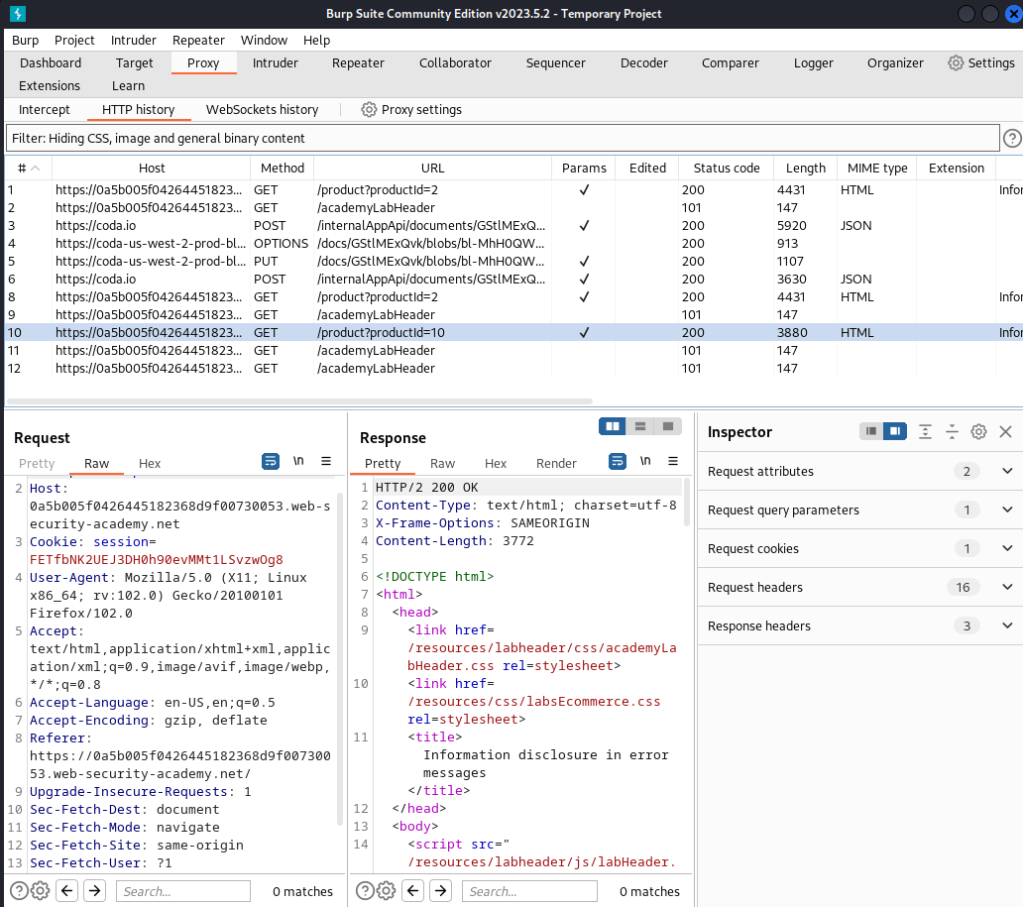Switch Response view to Raw
This screenshot has width=1023, height=907.
click(x=442, y=463)
